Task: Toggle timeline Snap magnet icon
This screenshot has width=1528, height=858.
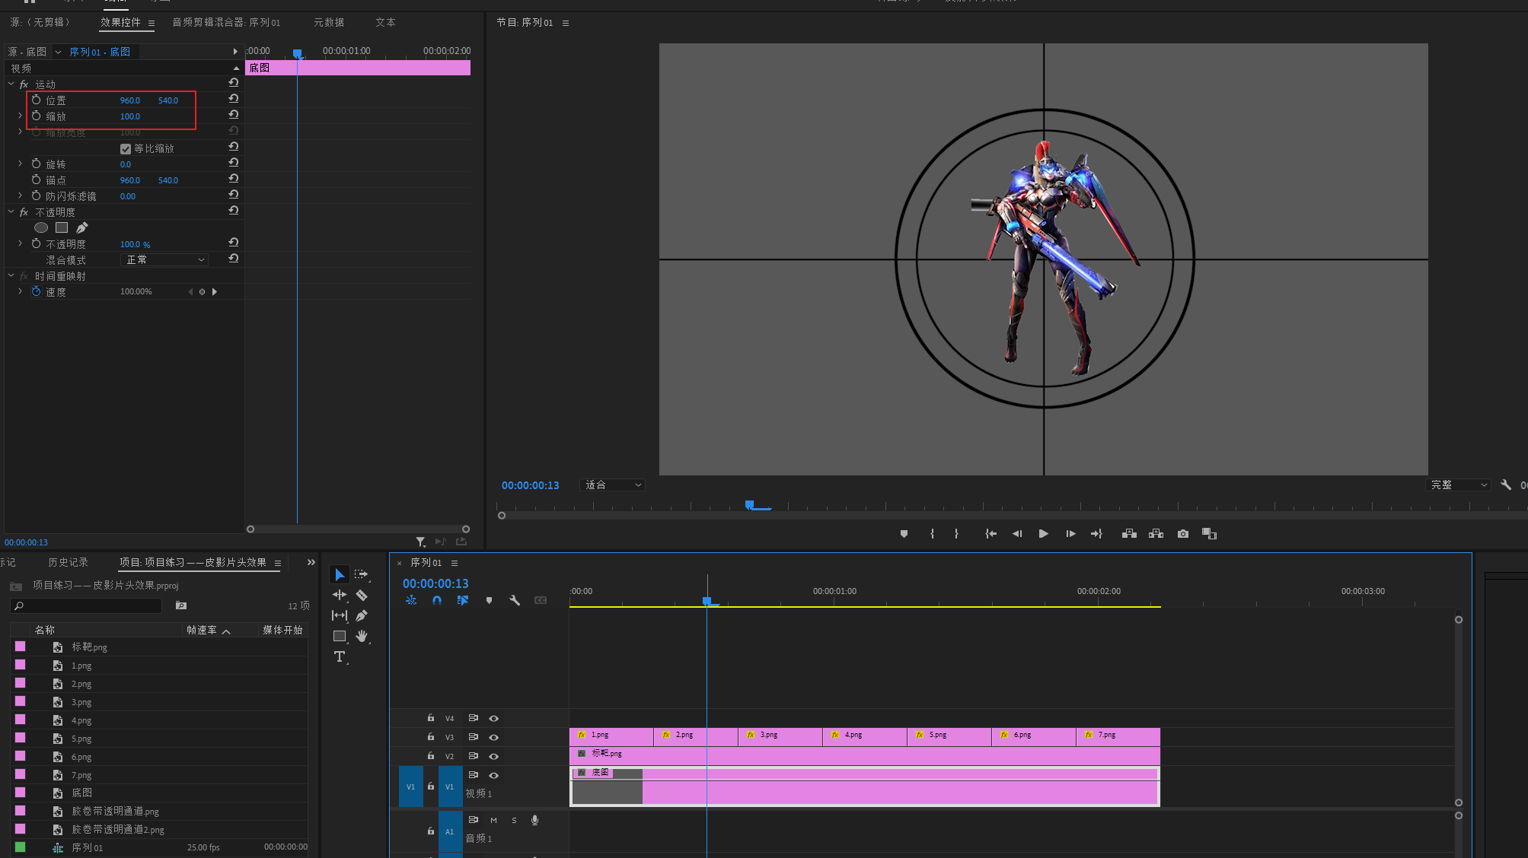Action: (x=437, y=600)
